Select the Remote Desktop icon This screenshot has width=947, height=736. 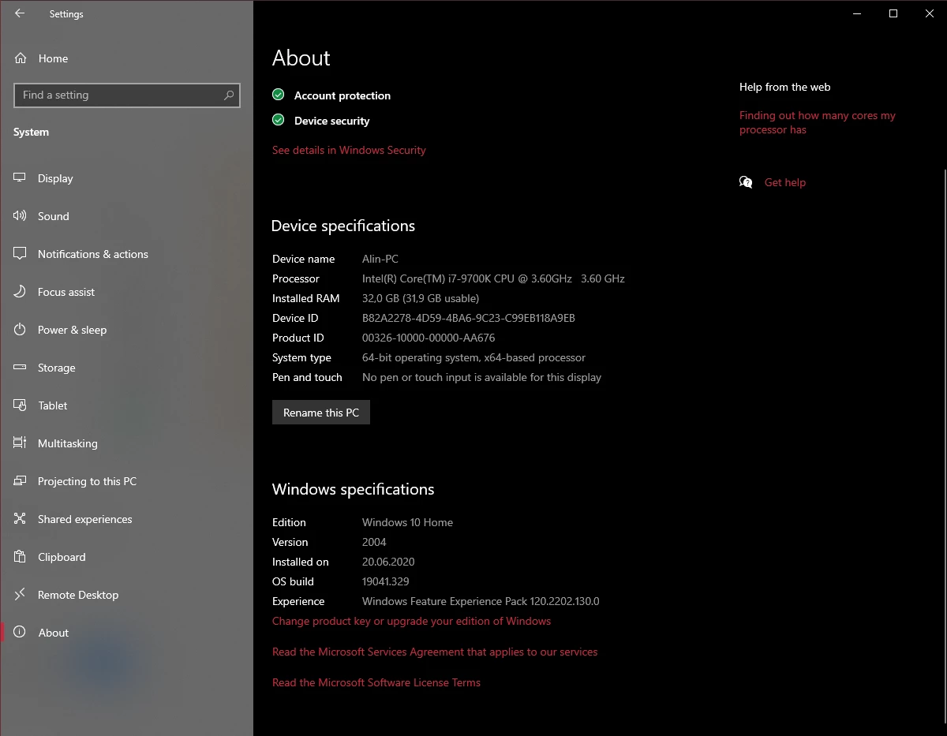tap(21, 595)
